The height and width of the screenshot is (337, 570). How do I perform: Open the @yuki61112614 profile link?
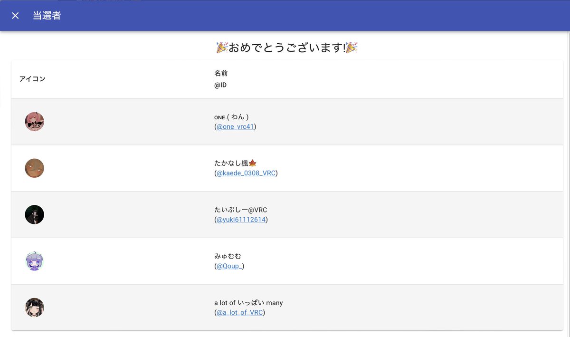[x=241, y=220]
